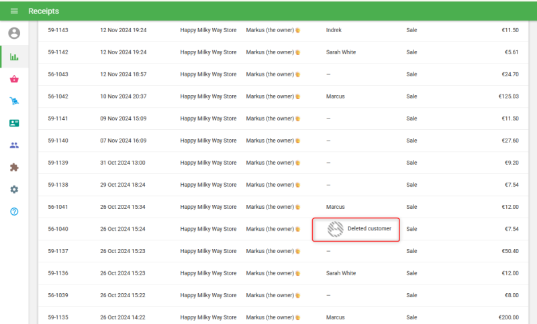Select the Reports bar chart icon
This screenshot has height=324, width=537.
(14, 57)
